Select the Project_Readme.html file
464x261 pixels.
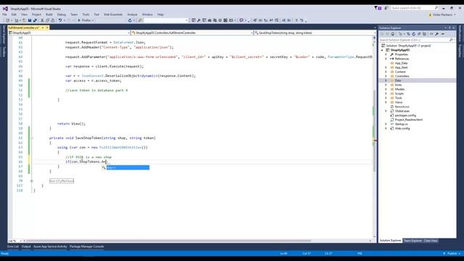pos(409,120)
